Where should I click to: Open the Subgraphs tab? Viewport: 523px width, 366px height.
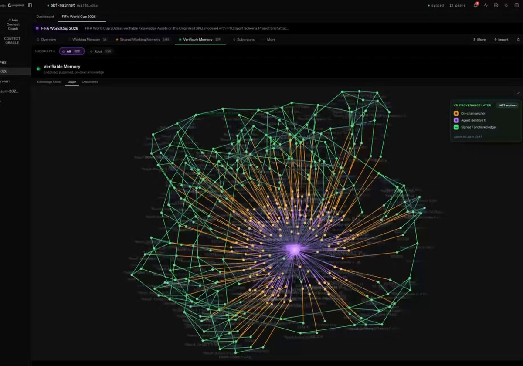point(244,39)
